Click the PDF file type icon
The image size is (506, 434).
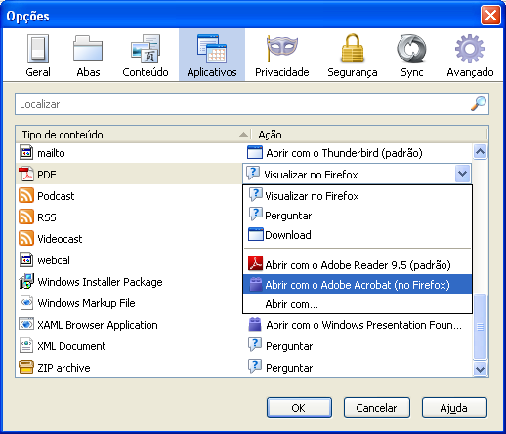point(26,174)
